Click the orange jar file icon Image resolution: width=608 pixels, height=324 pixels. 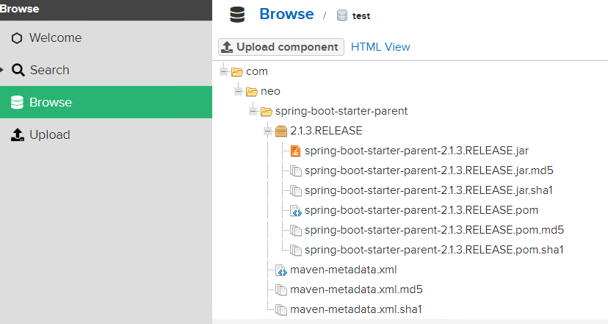pyautogui.click(x=295, y=151)
